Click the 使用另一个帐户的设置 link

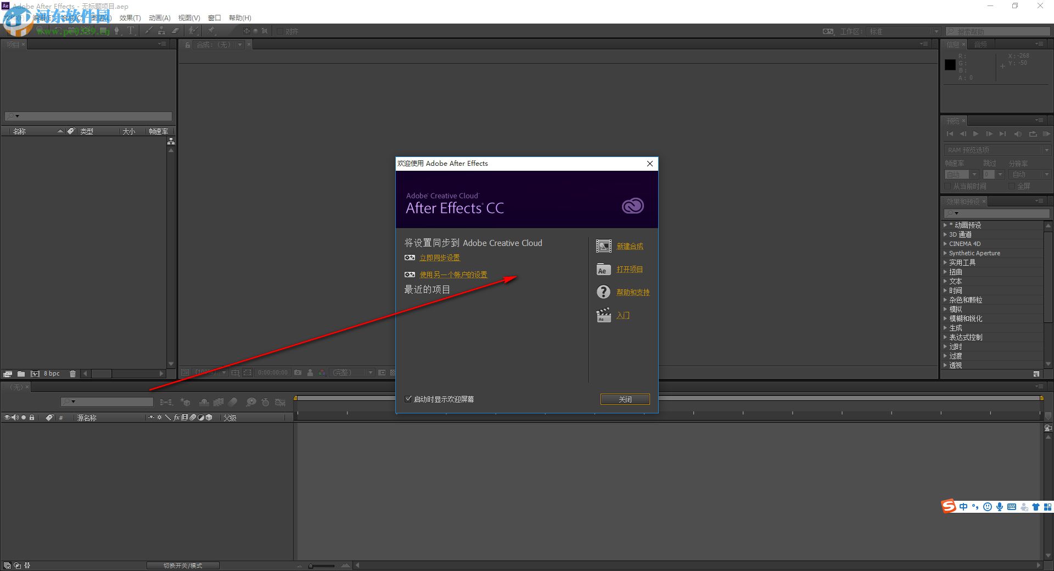tap(453, 275)
